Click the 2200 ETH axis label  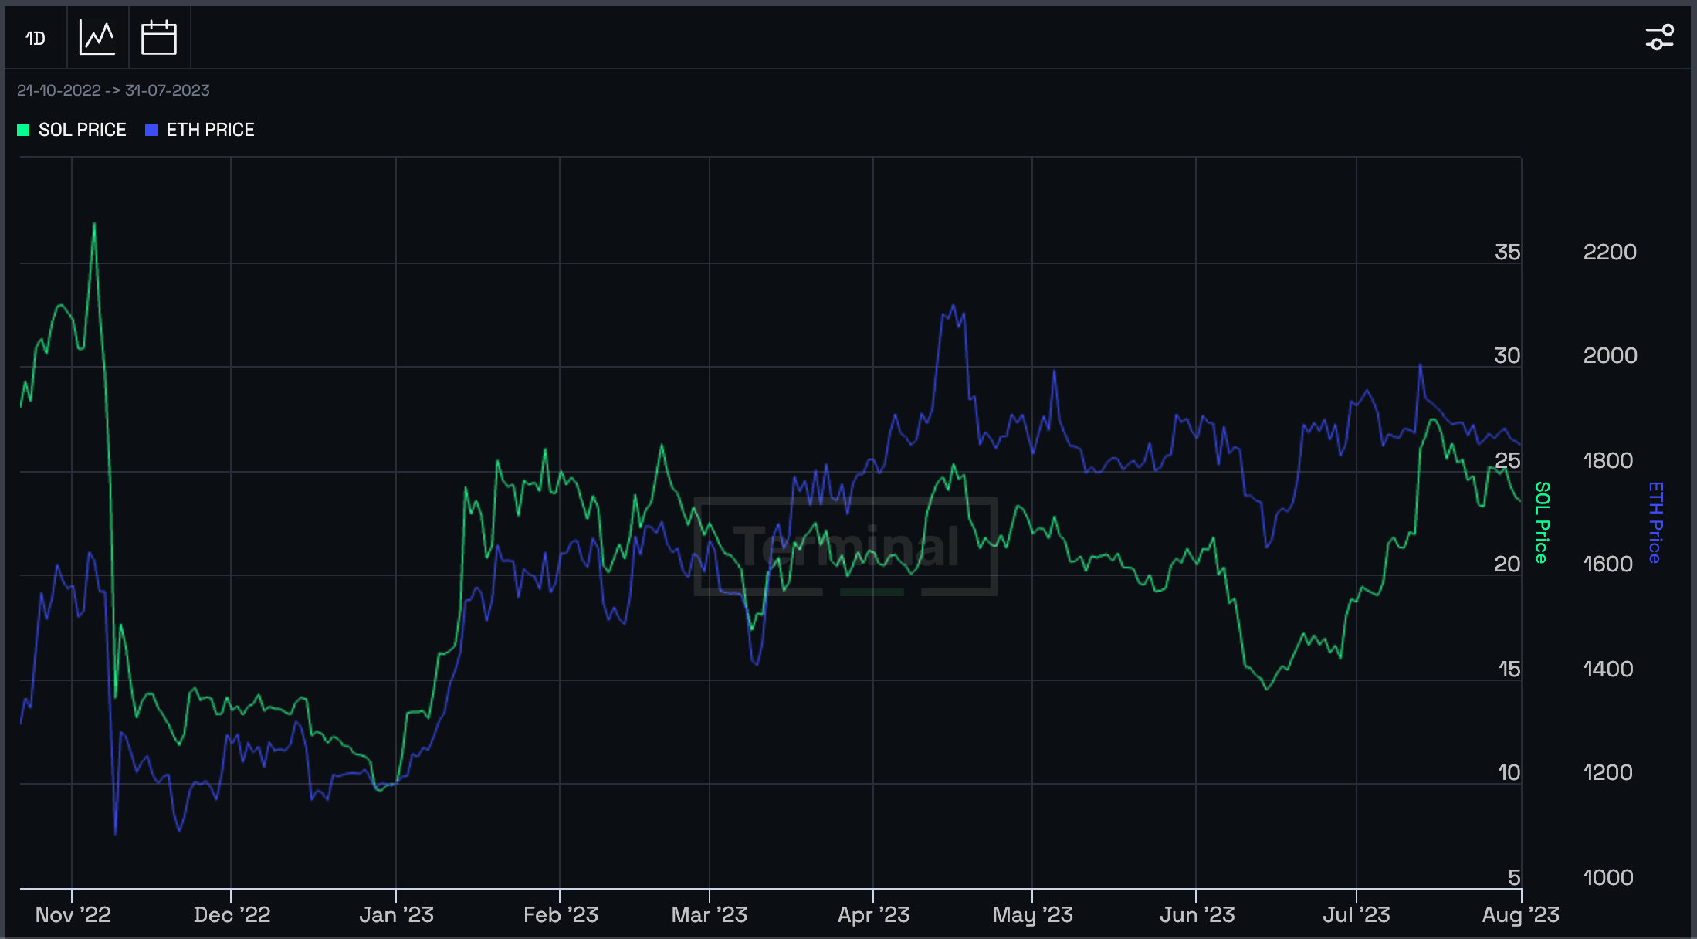(1610, 252)
